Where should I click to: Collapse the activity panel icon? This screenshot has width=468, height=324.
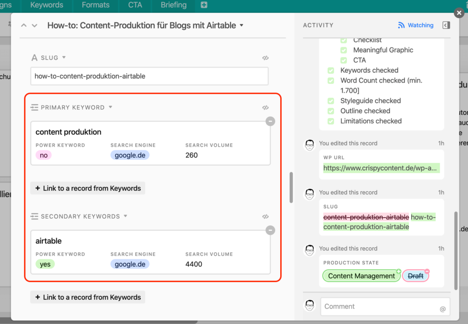pyautogui.click(x=446, y=26)
